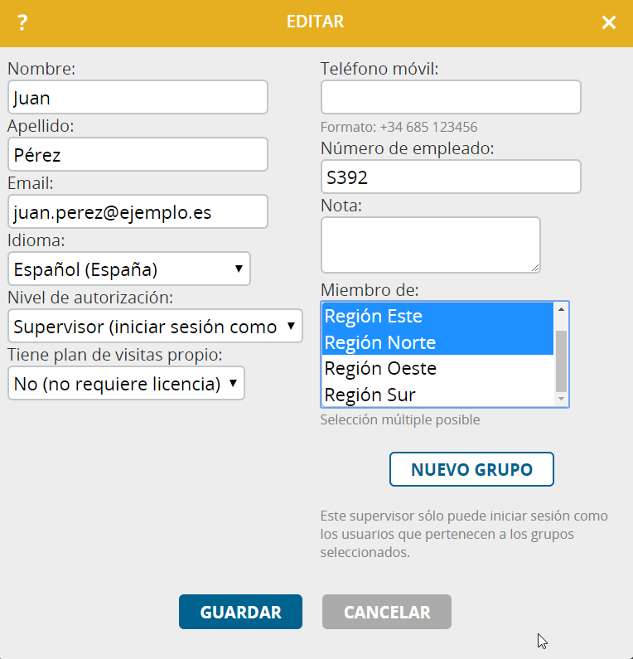This screenshot has width=633, height=659.
Task: Click the Nuevo Grupo button
Action: (471, 469)
